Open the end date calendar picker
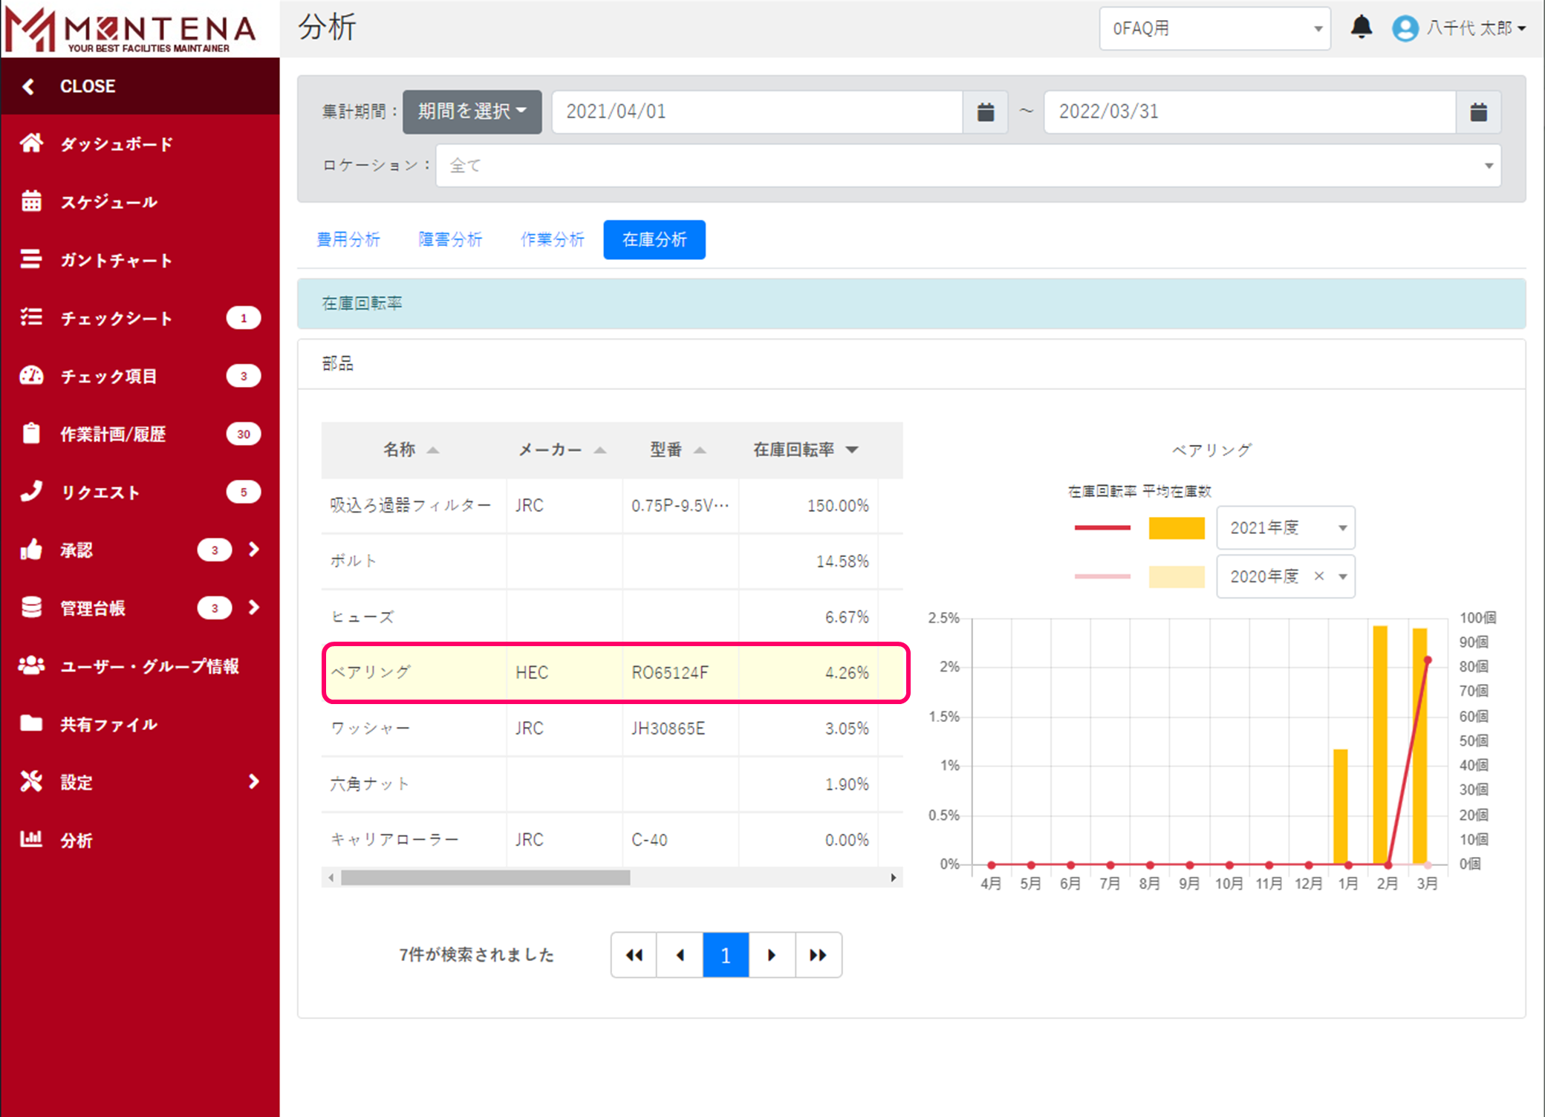This screenshot has width=1545, height=1117. pyautogui.click(x=1478, y=112)
